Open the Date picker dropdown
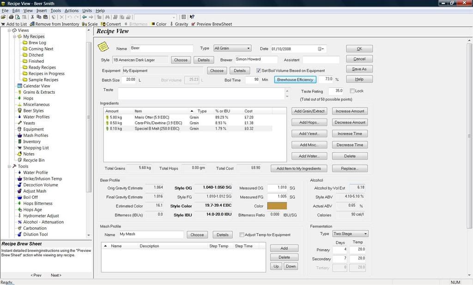This screenshot has height=285, width=473. [x=321, y=49]
